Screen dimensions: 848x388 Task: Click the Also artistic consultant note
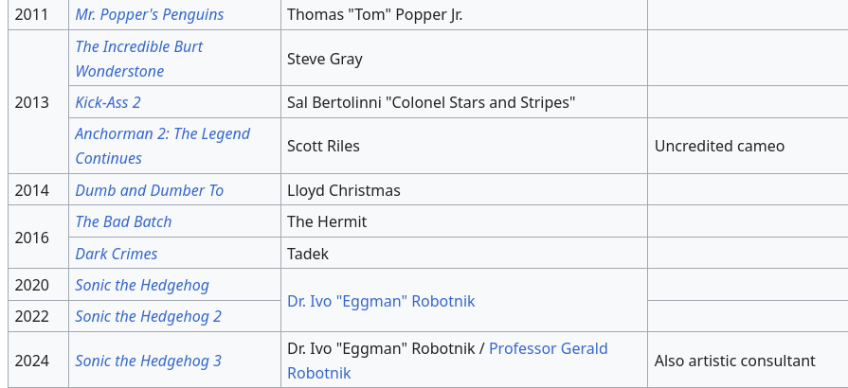[x=734, y=361]
